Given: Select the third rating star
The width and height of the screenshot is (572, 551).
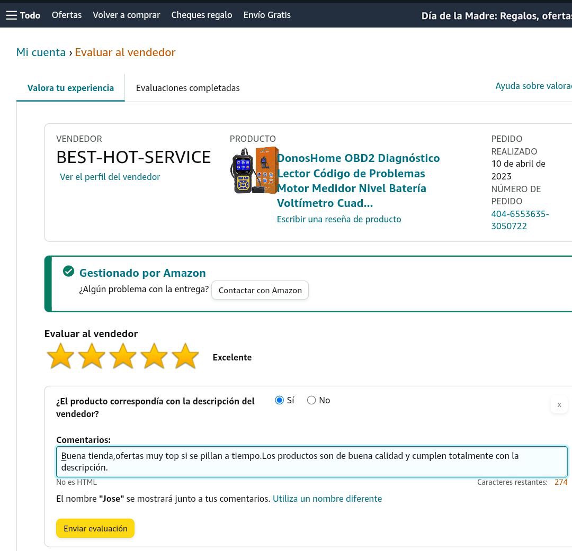Looking at the screenshot, I should coord(123,356).
